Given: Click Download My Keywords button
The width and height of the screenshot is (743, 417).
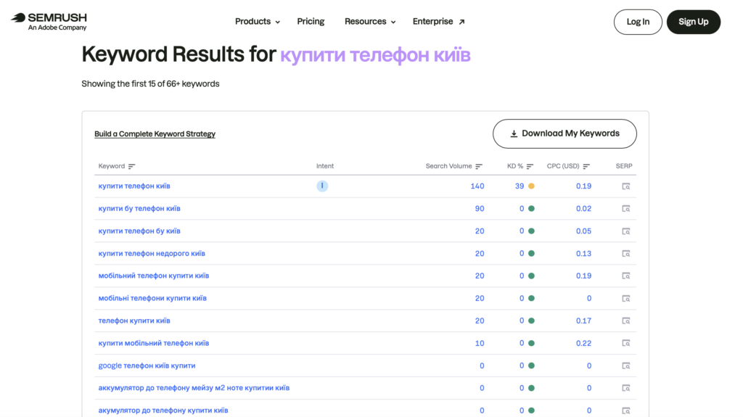Looking at the screenshot, I should pyautogui.click(x=565, y=133).
